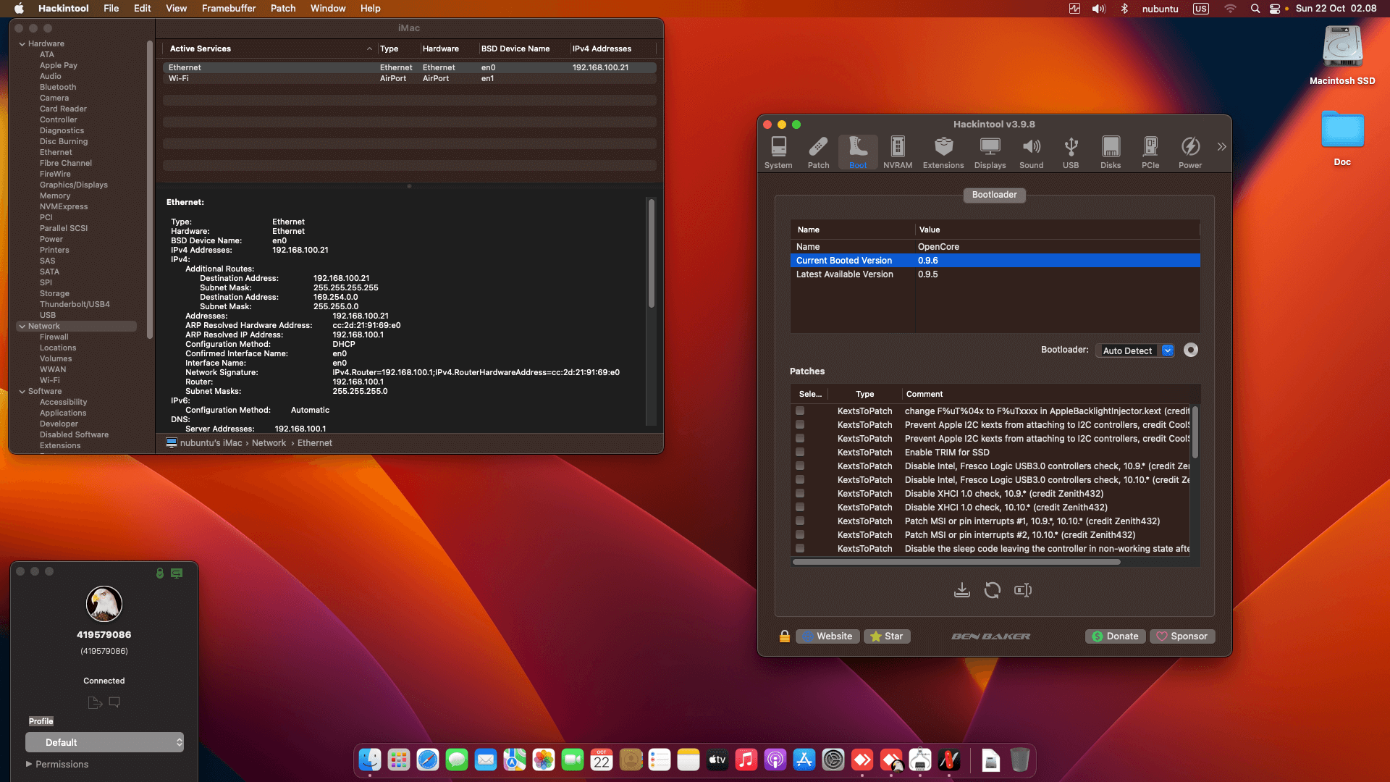This screenshot has height=782, width=1390.
Task: Click the rename icon below patches list
Action: (1023, 590)
